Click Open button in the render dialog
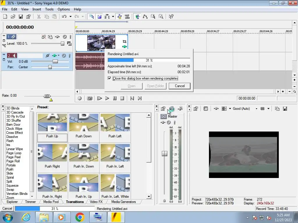This screenshot has height=223, width=298. coord(132,86)
